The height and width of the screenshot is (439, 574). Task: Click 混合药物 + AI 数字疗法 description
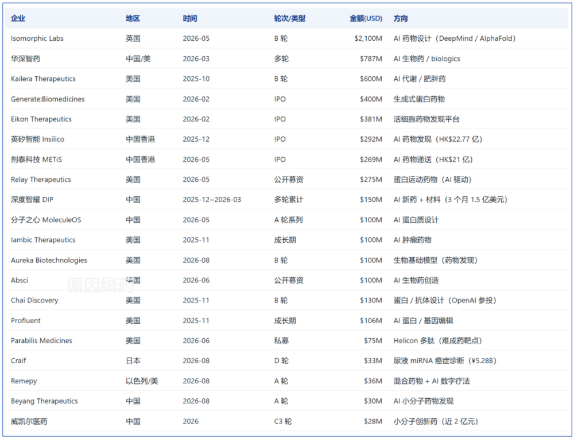pyautogui.click(x=431, y=381)
